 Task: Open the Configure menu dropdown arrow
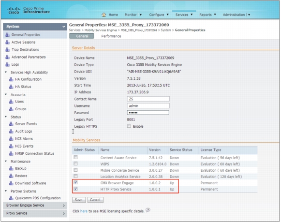[x=167, y=15]
